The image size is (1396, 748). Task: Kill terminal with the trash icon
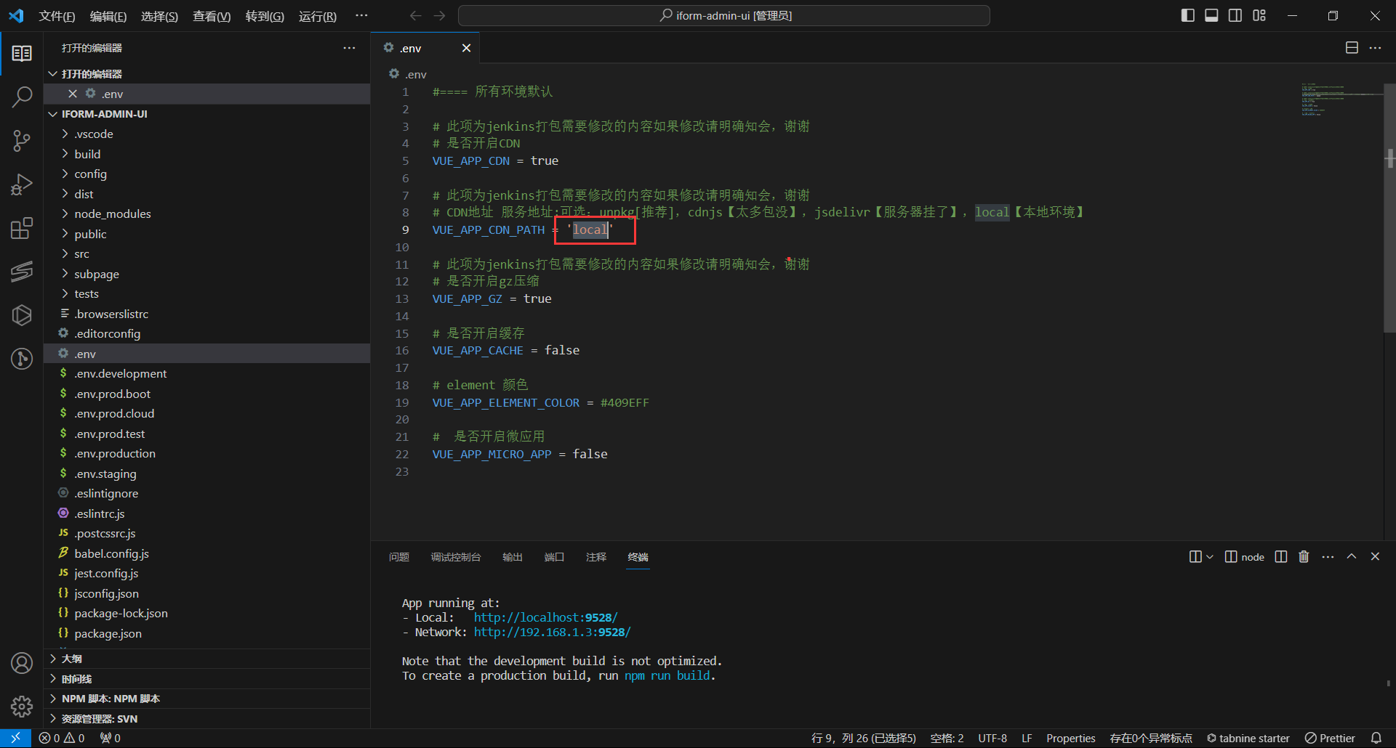pyautogui.click(x=1304, y=557)
